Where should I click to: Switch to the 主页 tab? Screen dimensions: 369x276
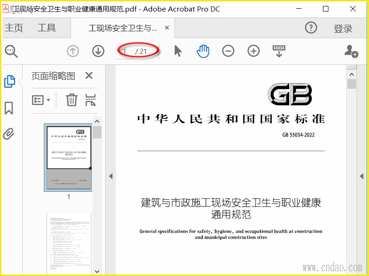(x=14, y=28)
